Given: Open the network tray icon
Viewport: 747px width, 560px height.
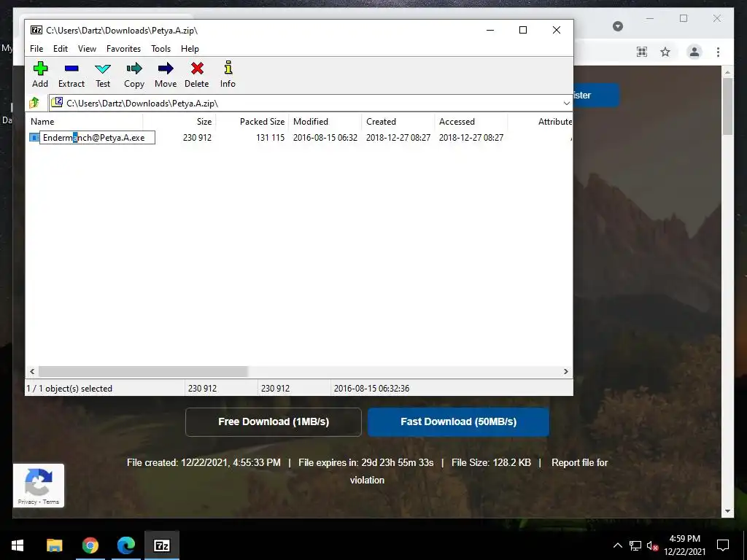Looking at the screenshot, I should pyautogui.click(x=635, y=545).
